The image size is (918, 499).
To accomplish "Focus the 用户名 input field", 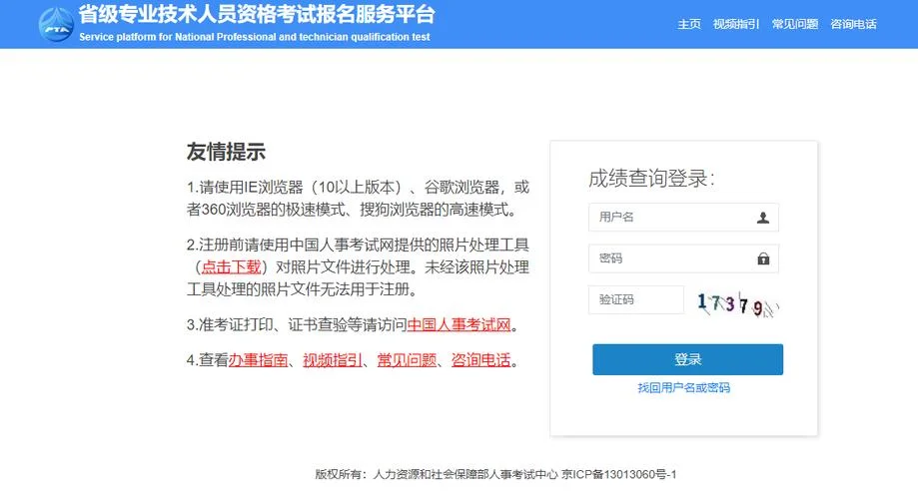I will [x=683, y=218].
